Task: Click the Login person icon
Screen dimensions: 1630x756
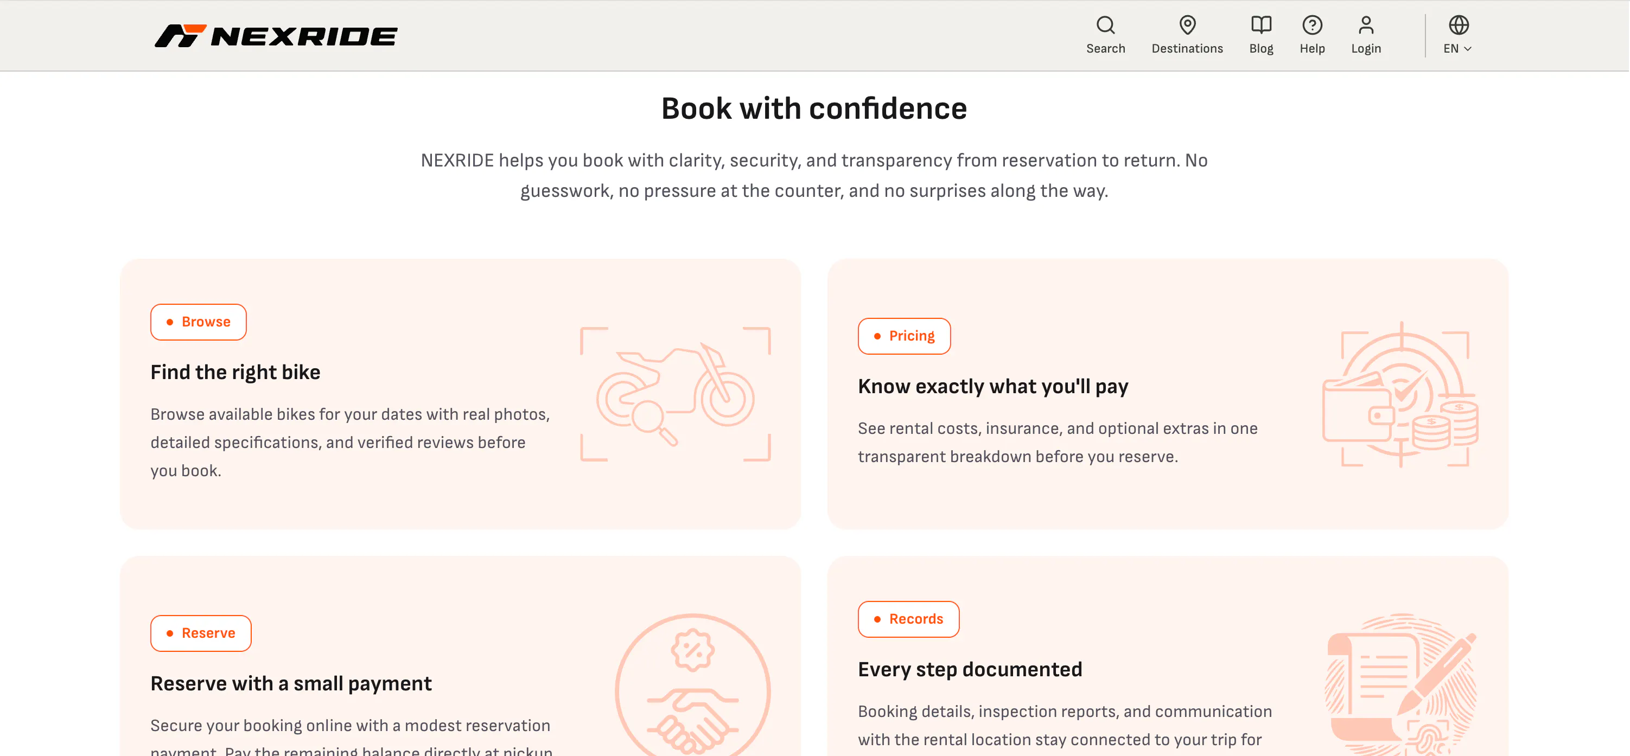Action: click(1366, 25)
